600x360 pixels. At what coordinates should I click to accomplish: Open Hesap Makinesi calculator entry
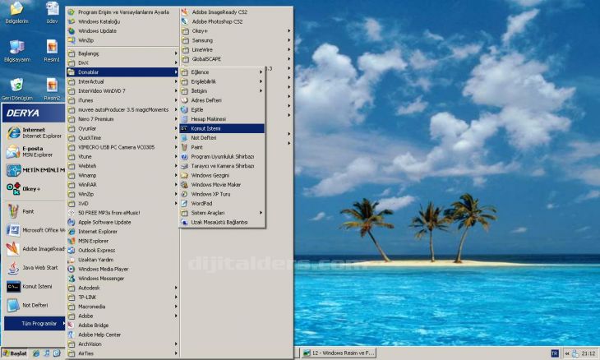(x=222, y=119)
